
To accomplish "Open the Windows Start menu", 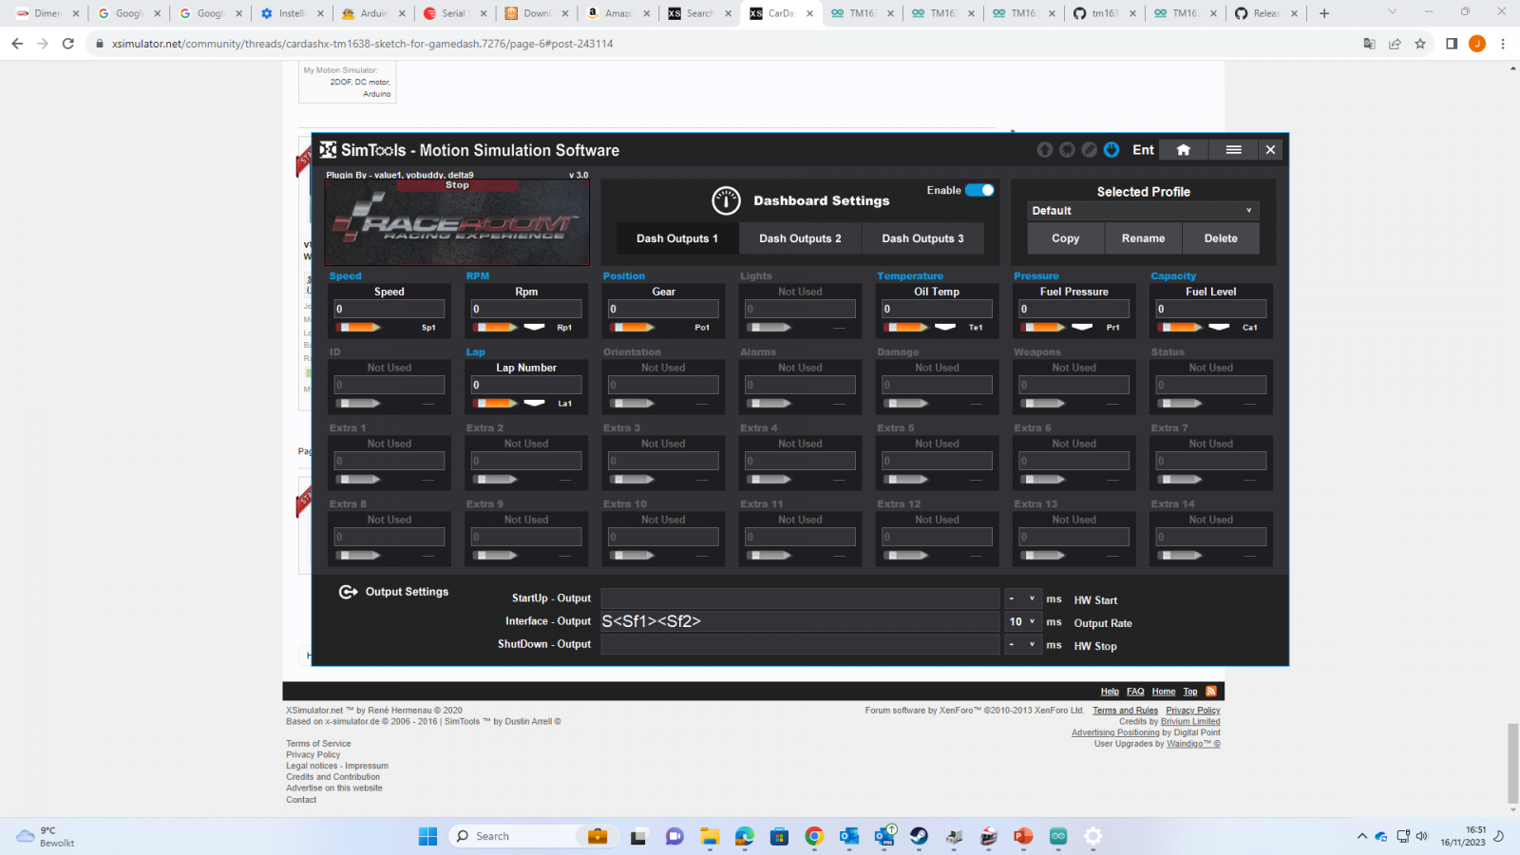I will click(427, 836).
